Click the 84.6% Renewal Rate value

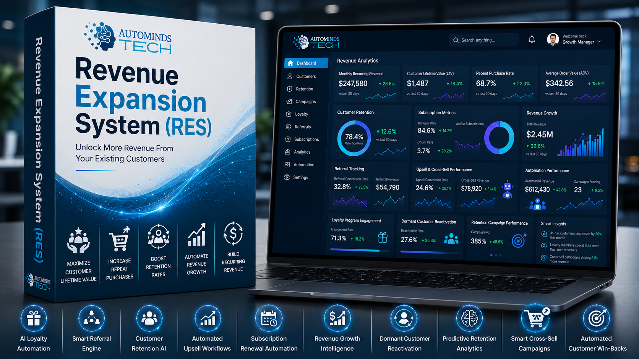(x=426, y=130)
